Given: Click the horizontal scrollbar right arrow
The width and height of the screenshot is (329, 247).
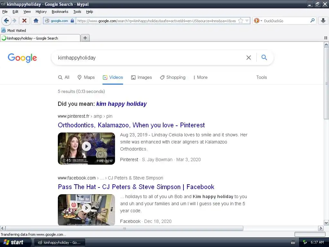Looking at the screenshot, I should [x=321, y=228].
